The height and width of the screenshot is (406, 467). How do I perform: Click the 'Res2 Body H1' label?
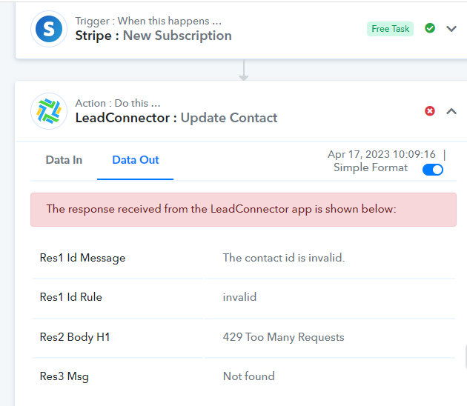click(75, 337)
